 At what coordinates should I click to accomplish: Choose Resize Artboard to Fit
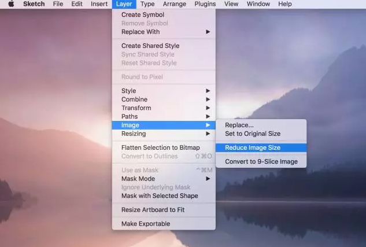pos(164,209)
